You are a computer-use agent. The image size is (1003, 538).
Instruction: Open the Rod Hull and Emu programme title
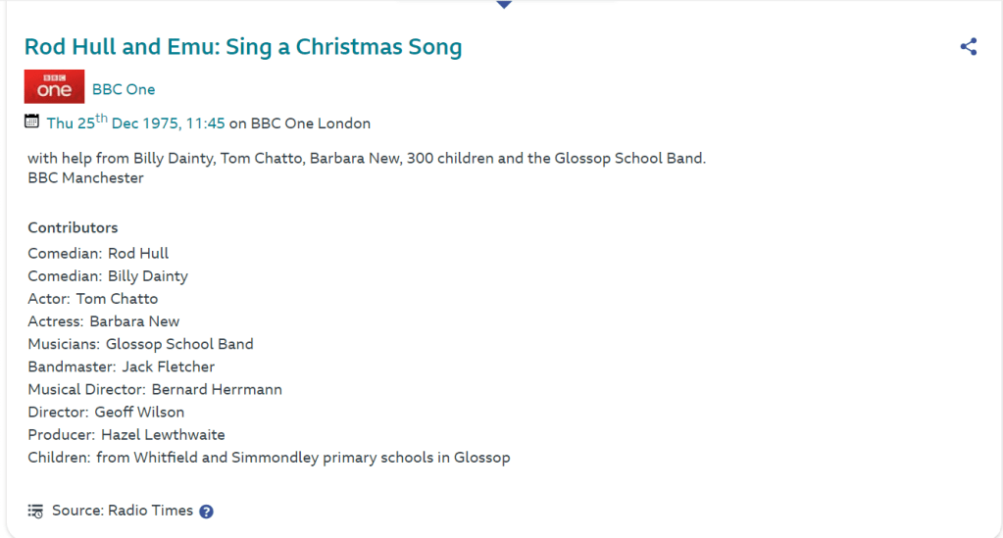[x=242, y=47]
